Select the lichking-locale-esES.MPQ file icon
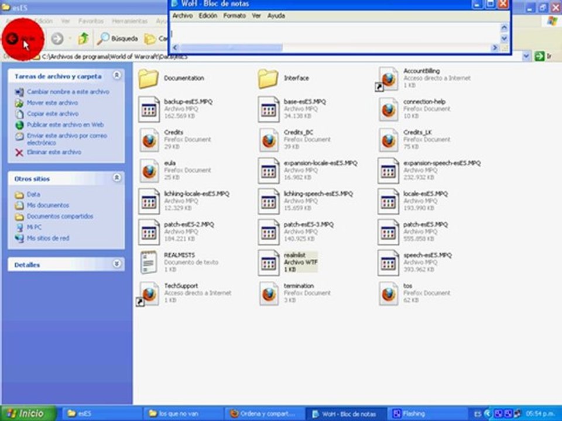Screen dimensions: 562x421 tap(149, 202)
